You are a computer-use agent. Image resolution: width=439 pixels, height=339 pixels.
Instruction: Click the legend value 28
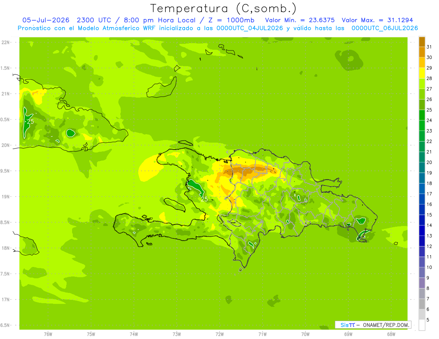pyautogui.click(x=429, y=78)
